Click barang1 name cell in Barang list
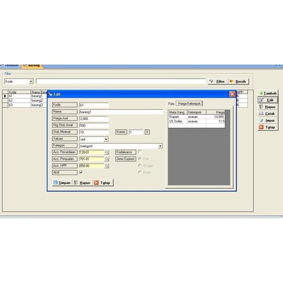 click(39, 96)
